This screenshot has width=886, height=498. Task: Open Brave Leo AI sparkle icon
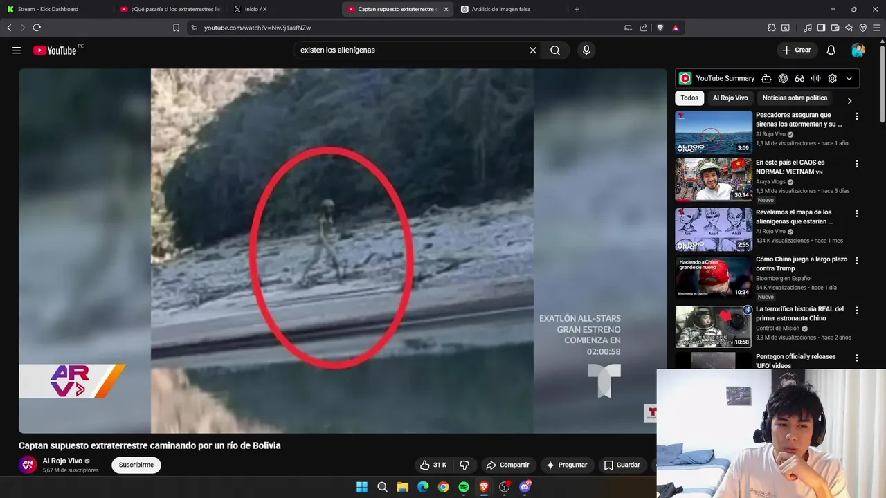point(849,28)
